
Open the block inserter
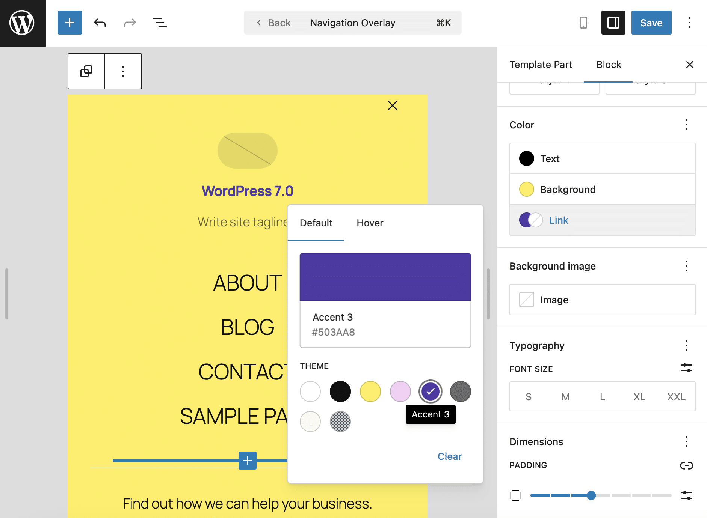69,23
